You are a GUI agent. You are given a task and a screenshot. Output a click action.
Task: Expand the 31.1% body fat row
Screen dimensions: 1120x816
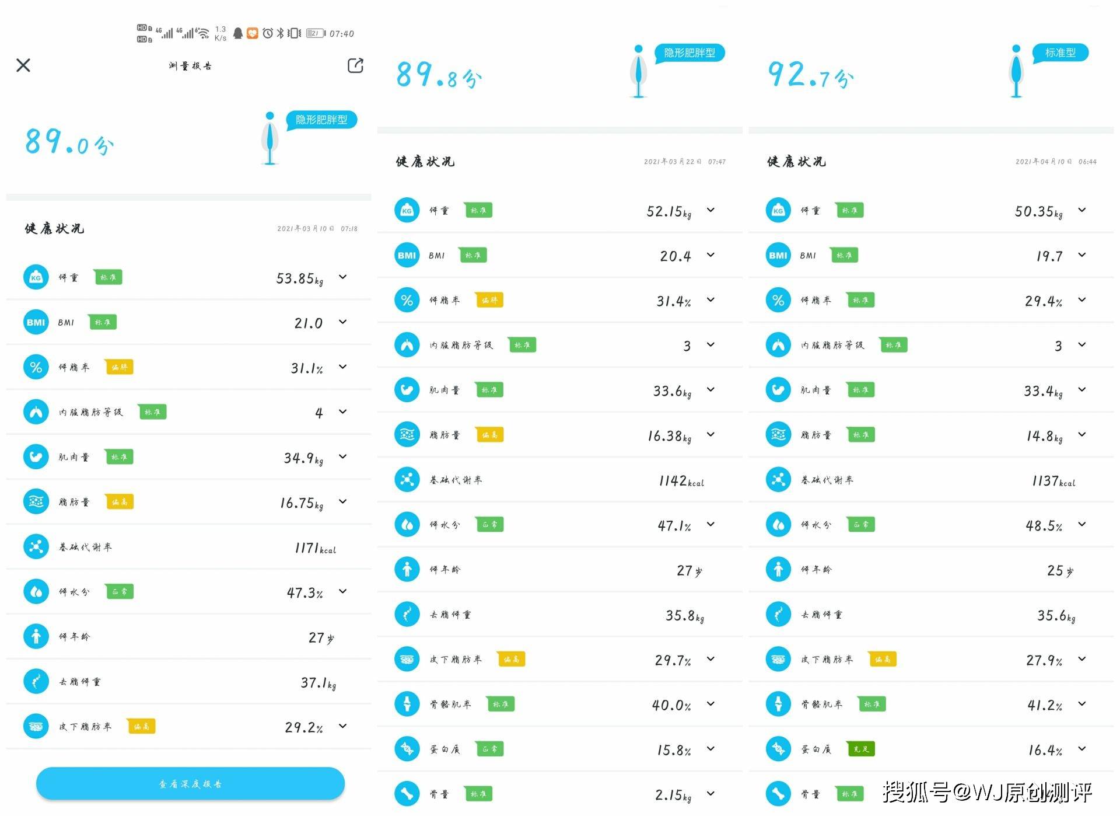(343, 367)
